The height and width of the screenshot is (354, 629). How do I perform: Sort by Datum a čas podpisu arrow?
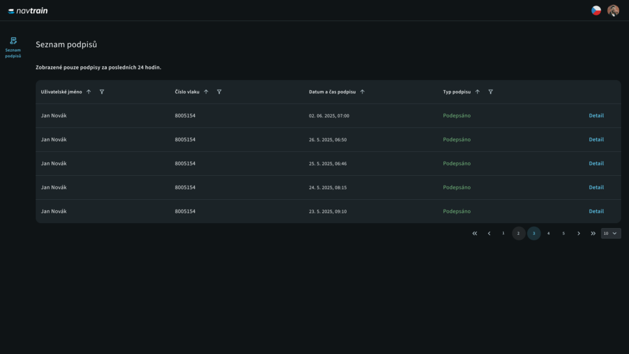coord(362,92)
